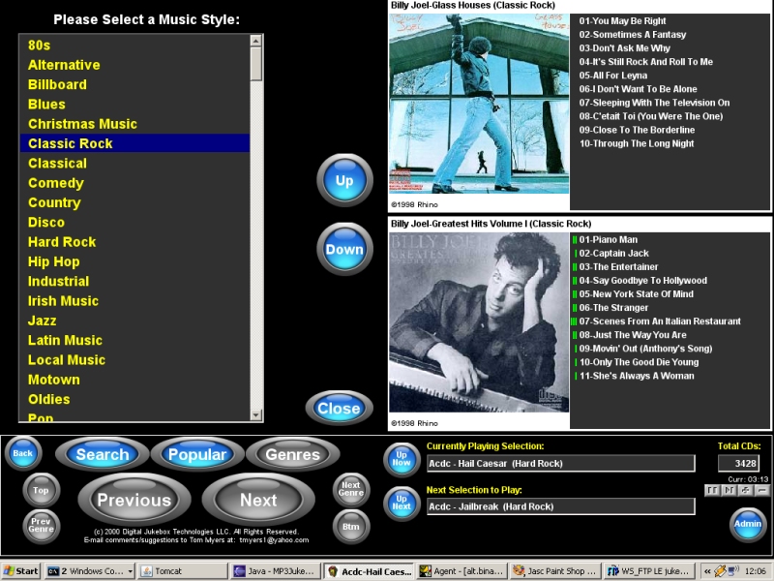Click scrollbar up arrow in style list
774x581 pixels.
255,41
